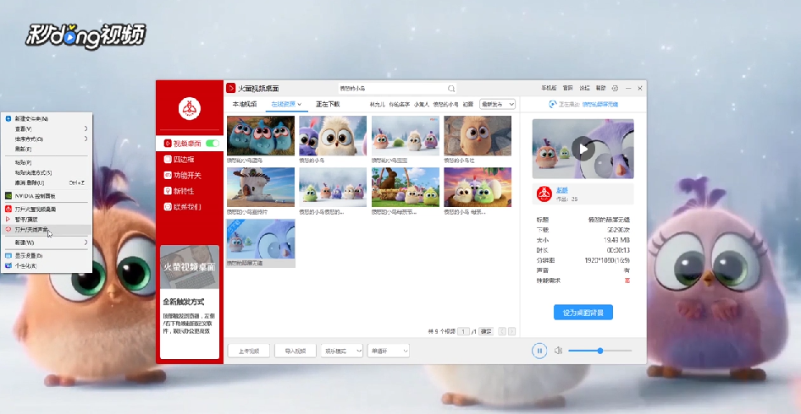801x414 pixels.
Task: Select the chocolate bunny video thumbnail
Action: coord(406,187)
